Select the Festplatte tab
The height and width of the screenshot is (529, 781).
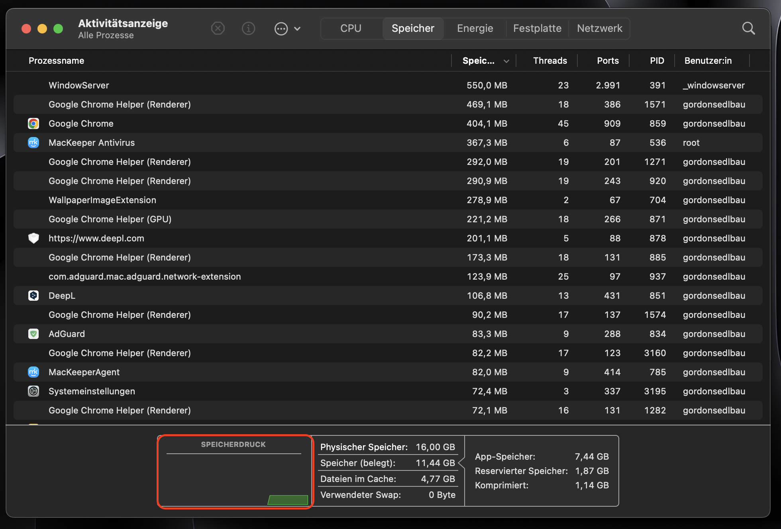(x=537, y=28)
